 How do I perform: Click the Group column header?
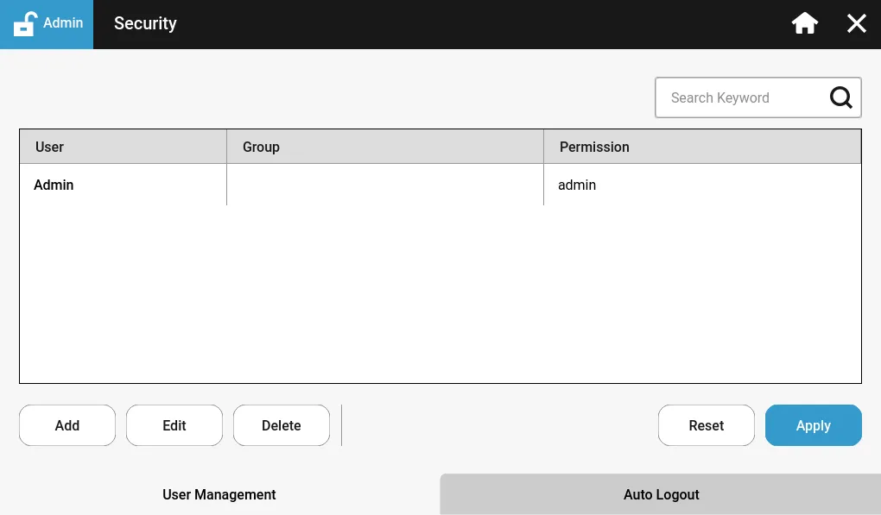pyautogui.click(x=384, y=147)
